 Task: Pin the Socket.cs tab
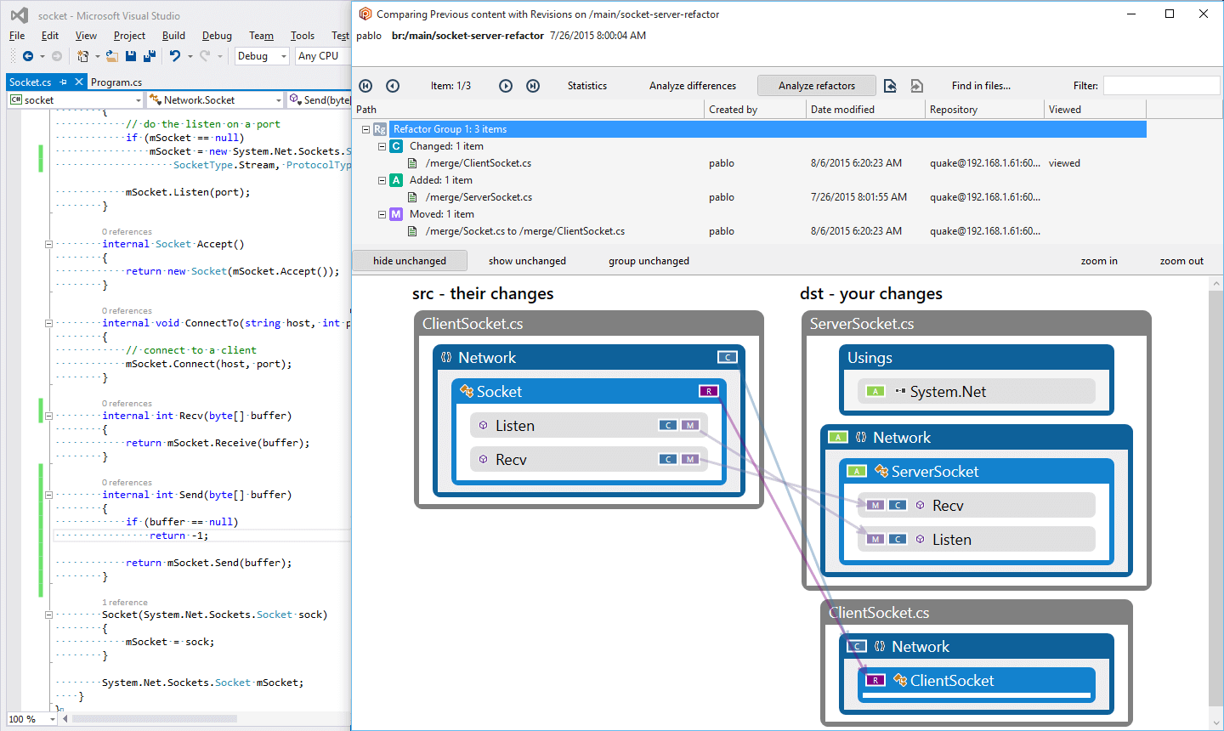pos(62,82)
